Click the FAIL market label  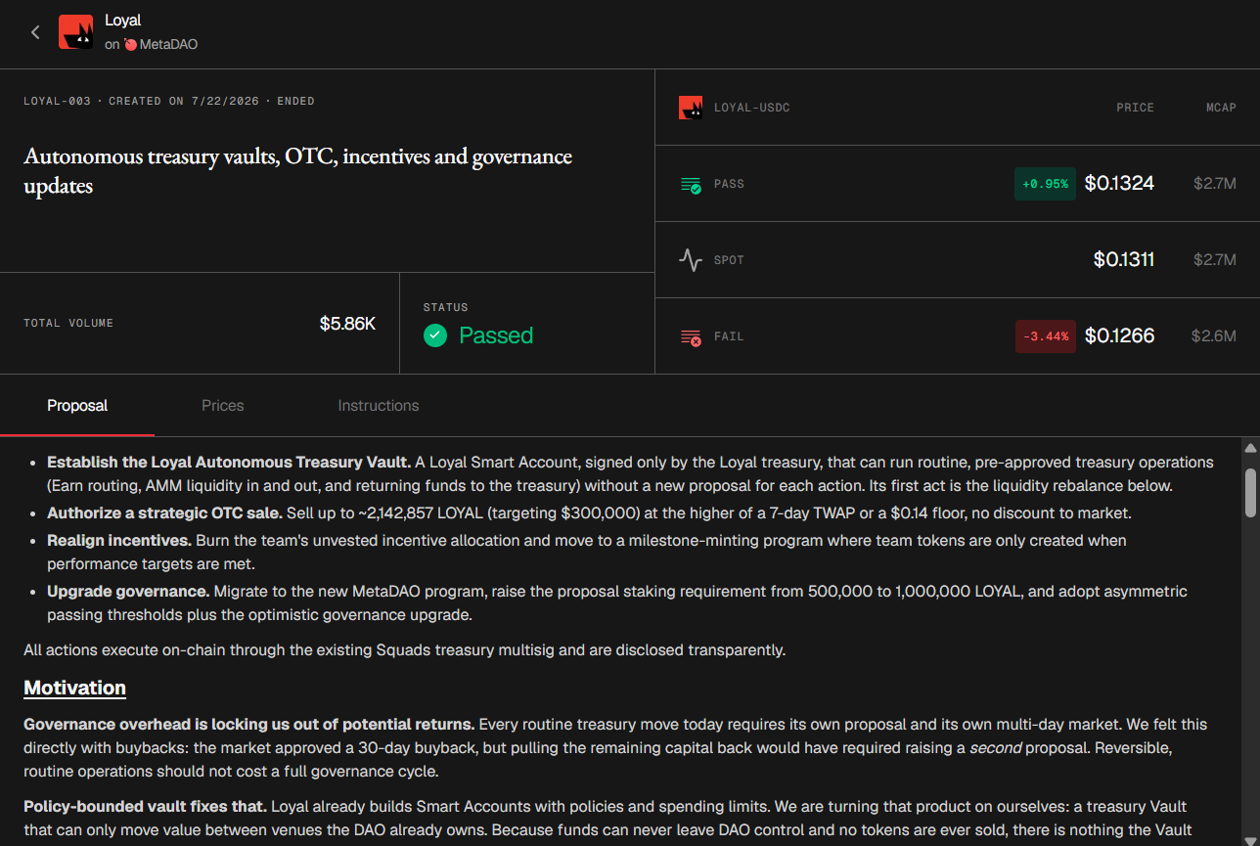729,336
